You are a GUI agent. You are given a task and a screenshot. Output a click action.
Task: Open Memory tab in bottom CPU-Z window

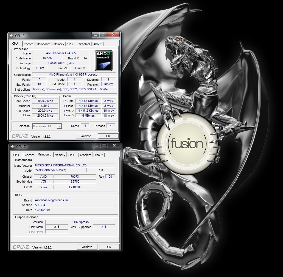(60, 155)
